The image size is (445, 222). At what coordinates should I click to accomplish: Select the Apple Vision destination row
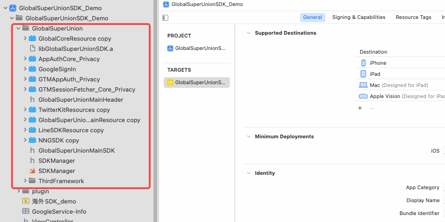(x=400, y=96)
